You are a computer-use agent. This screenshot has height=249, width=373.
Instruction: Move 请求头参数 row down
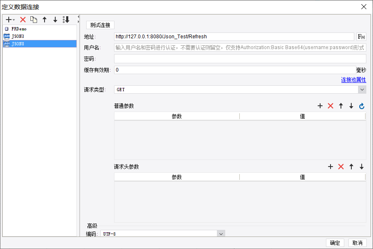tap(362, 167)
